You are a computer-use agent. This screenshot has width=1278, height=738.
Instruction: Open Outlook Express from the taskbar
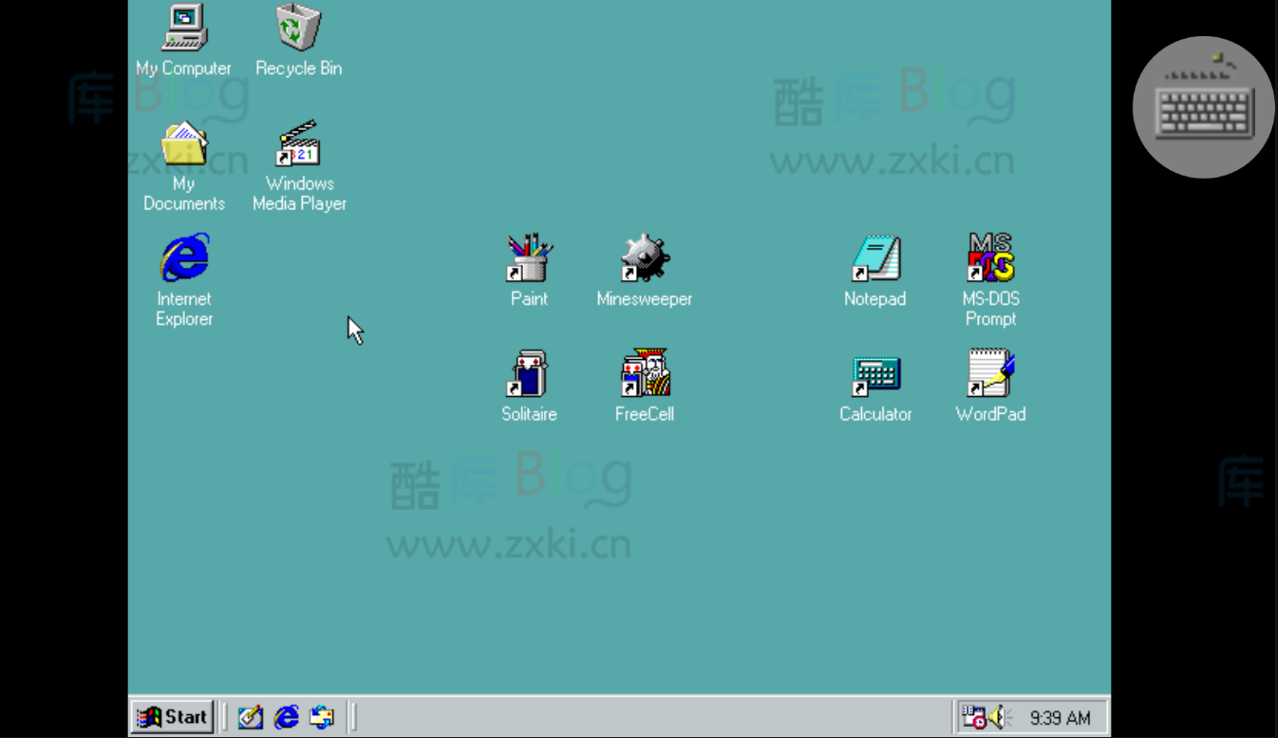tap(321, 717)
